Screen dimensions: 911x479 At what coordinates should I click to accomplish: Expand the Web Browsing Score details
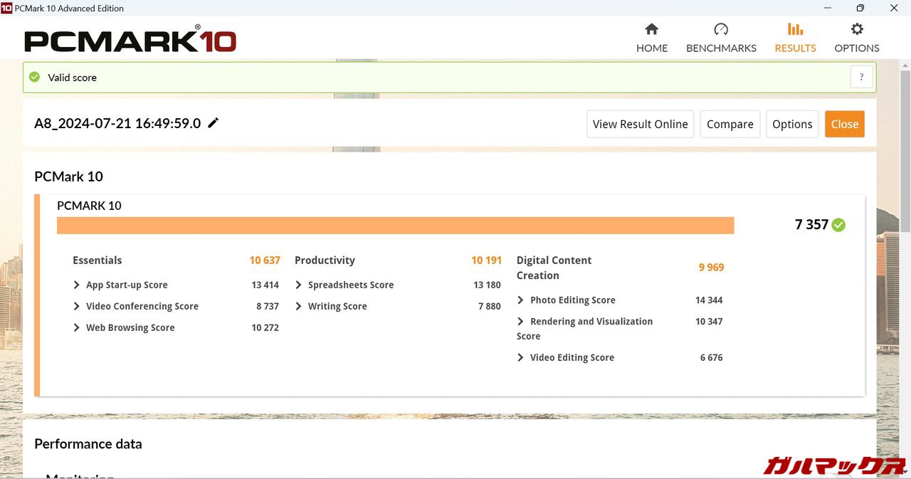click(77, 327)
